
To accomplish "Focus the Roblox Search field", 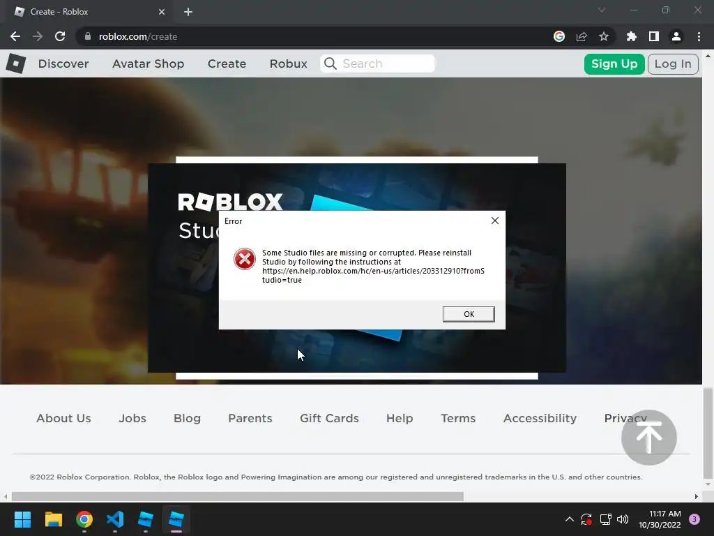I will (x=377, y=64).
